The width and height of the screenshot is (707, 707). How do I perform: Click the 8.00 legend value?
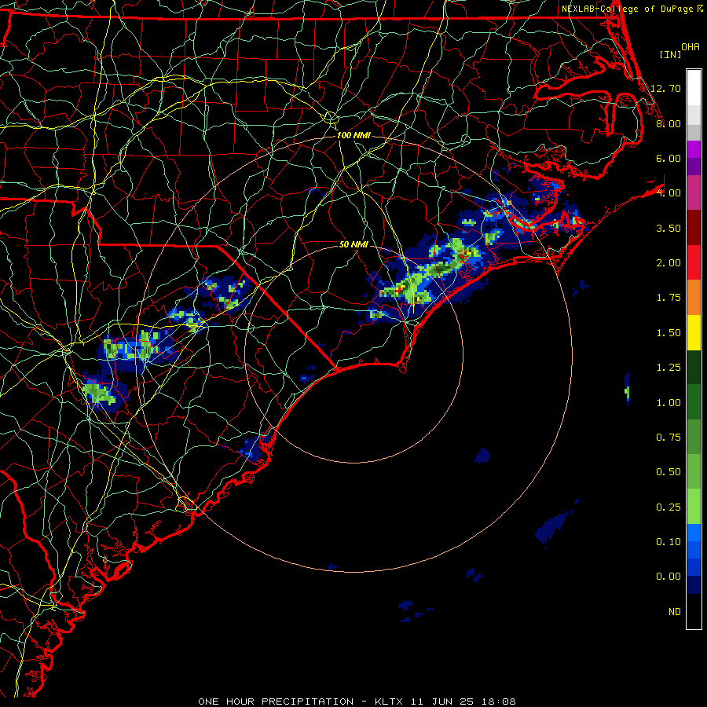(669, 123)
